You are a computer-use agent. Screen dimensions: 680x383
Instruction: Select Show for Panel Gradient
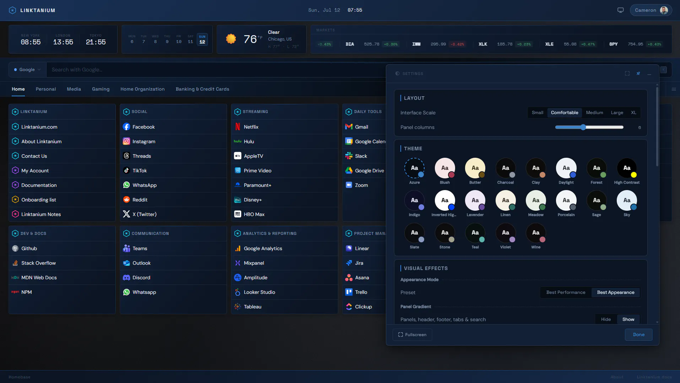(x=628, y=319)
